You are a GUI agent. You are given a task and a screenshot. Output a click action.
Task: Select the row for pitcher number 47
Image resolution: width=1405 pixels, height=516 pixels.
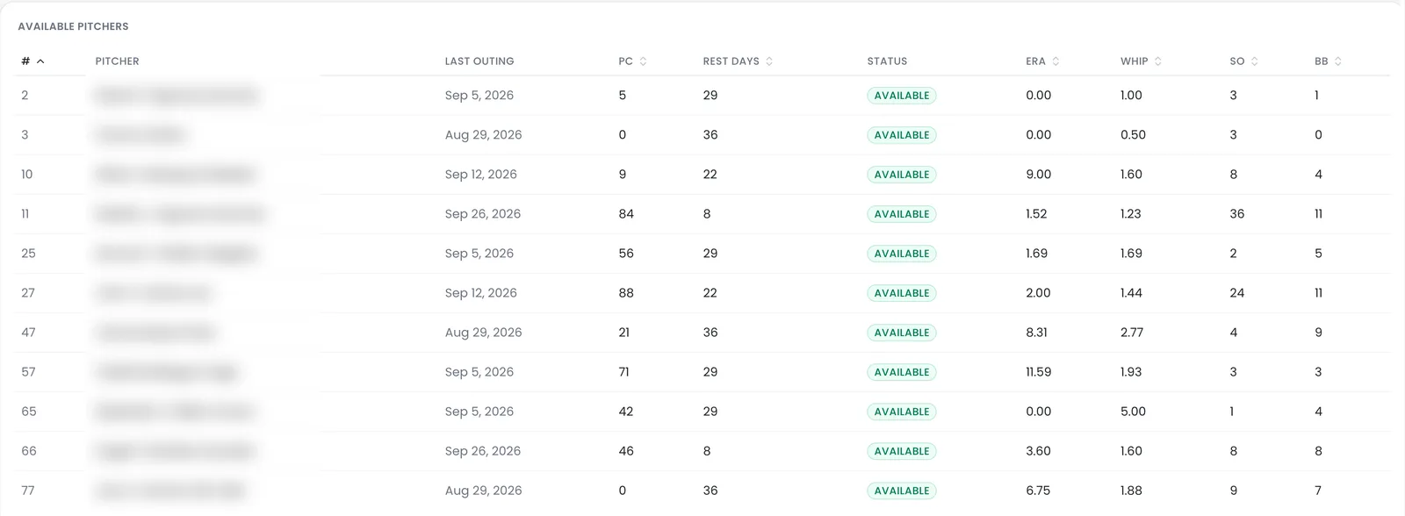pos(702,333)
